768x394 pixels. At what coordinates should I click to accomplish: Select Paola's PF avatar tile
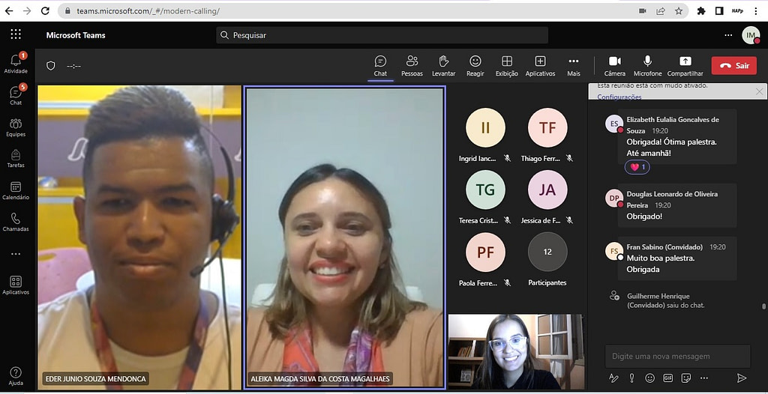coord(485,252)
